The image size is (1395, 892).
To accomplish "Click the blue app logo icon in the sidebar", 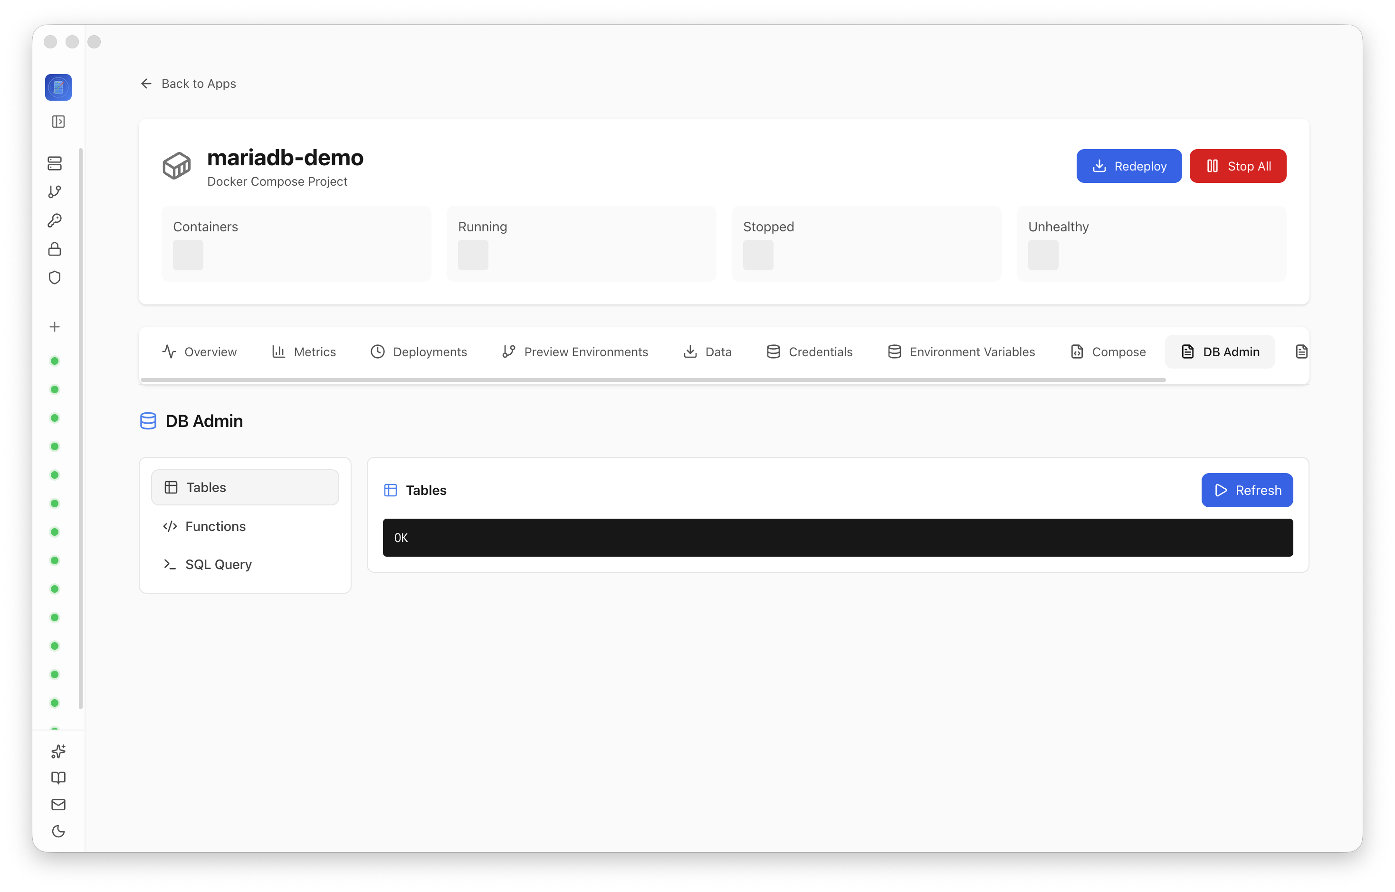I will [58, 87].
